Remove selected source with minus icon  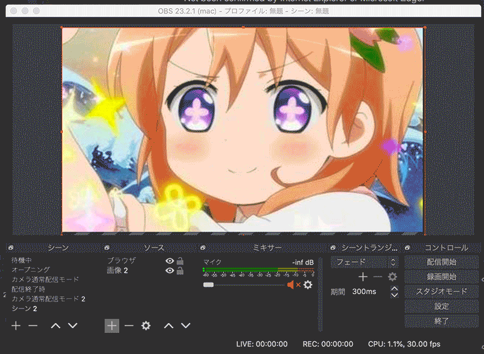tap(129, 326)
